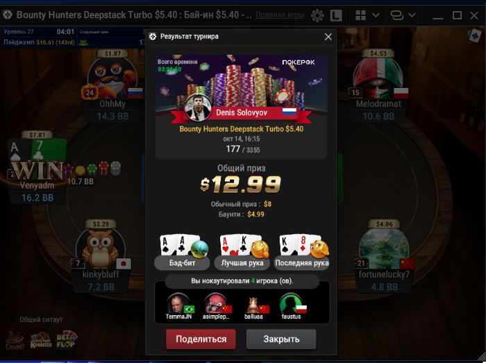Expand the stacked tables dropdown chevron
486x363 pixels.
(412, 15)
